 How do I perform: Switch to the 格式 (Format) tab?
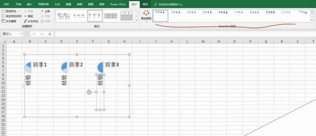pyautogui.click(x=145, y=4)
